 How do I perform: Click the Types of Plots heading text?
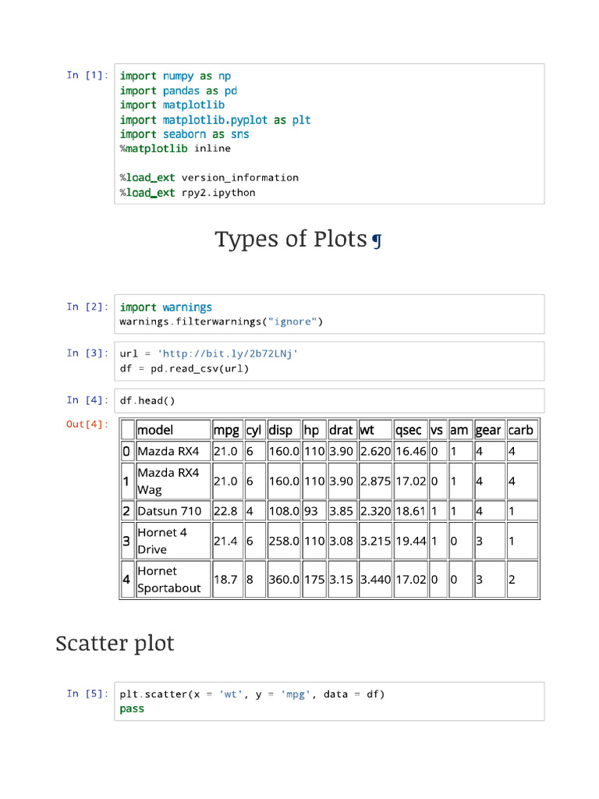click(x=290, y=239)
